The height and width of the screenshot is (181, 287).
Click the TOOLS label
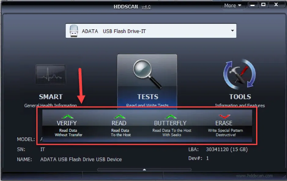240,97
